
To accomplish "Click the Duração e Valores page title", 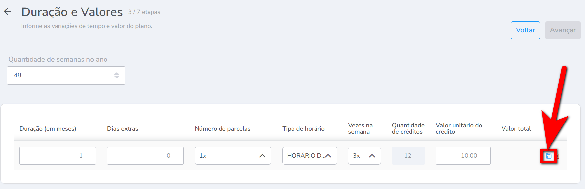I will coord(72,12).
